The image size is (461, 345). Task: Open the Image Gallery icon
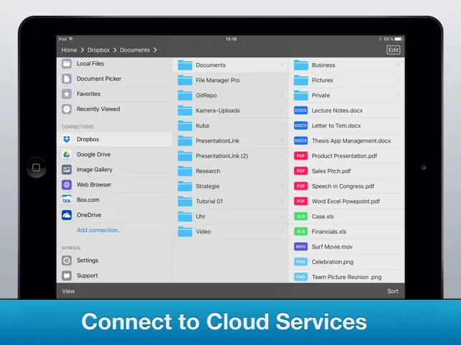pyautogui.click(x=67, y=170)
